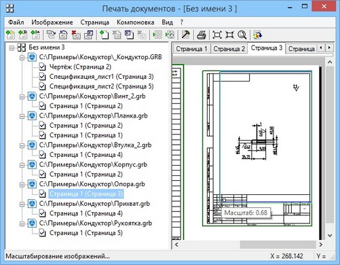Click the tab strip right-scroll arrow
The width and height of the screenshot is (340, 265).
329,48
